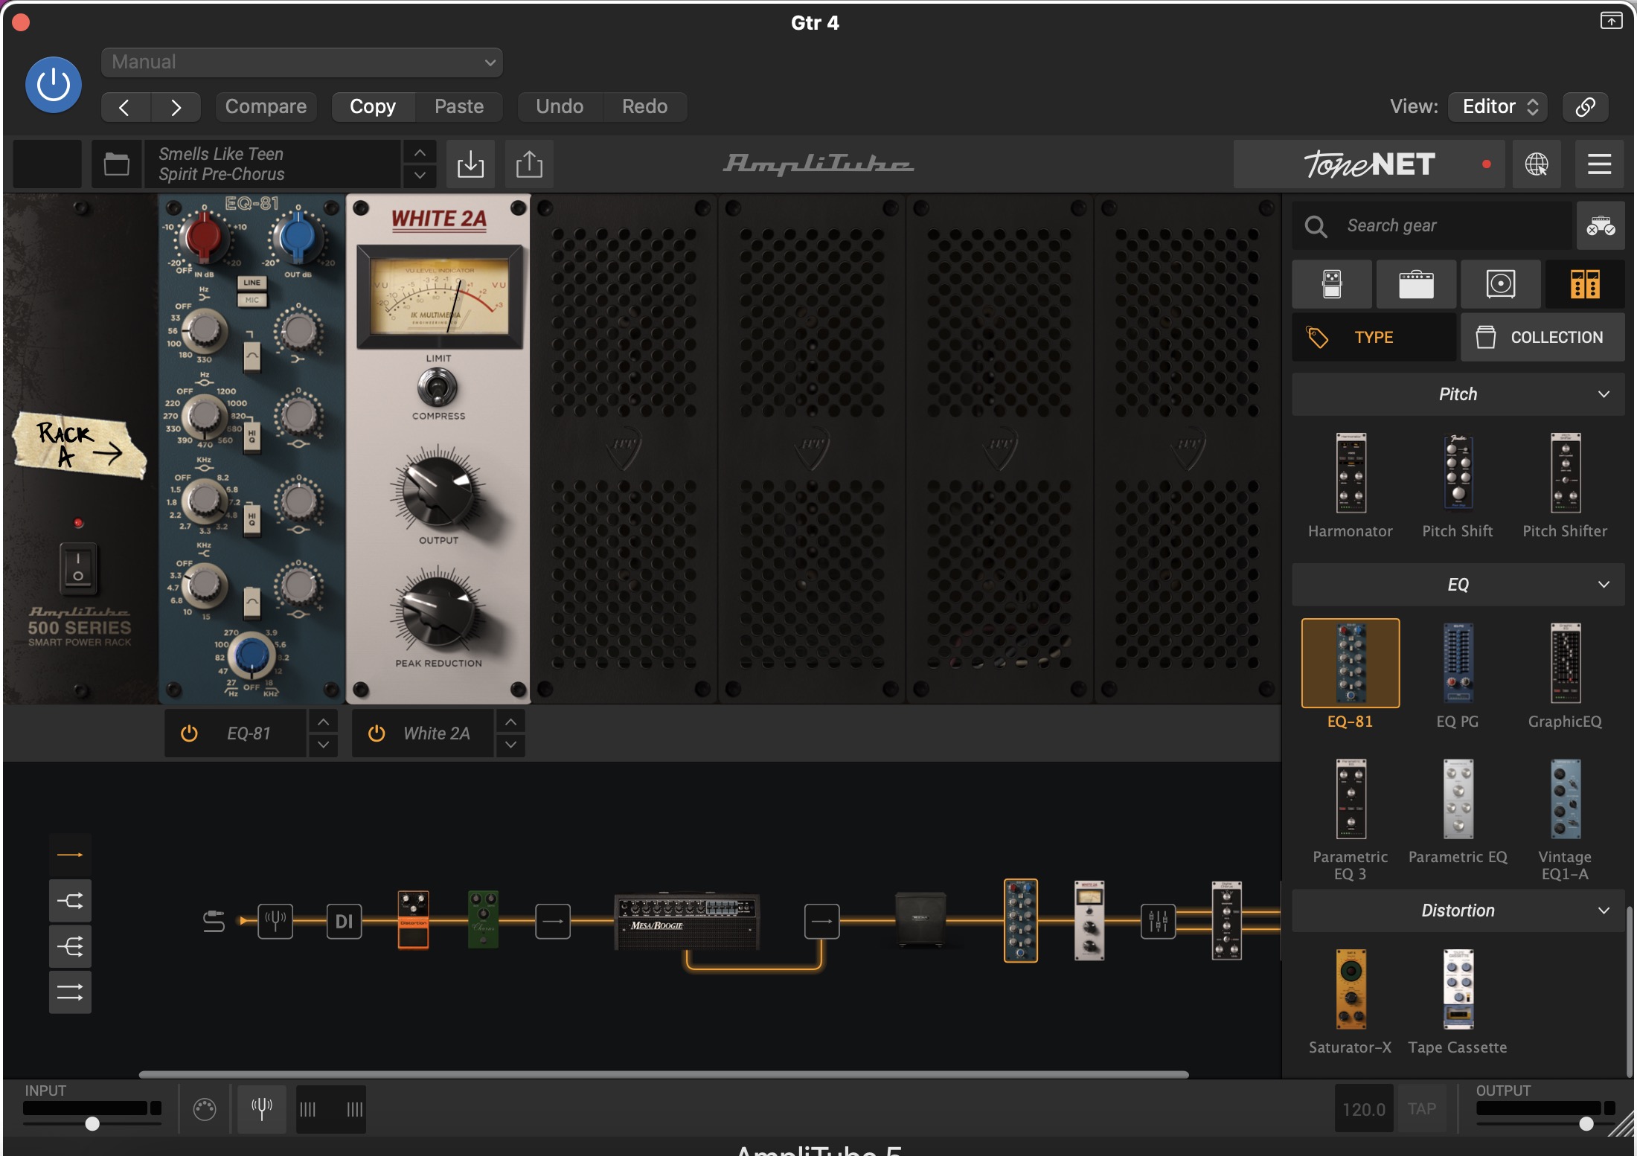Open the hamburger main menu
Viewport: 1637px width, 1156px height.
pos(1599,164)
